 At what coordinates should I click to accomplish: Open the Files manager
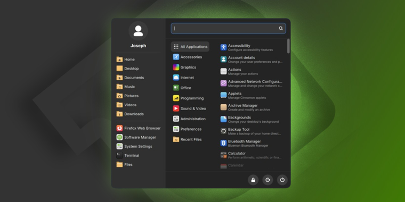[125, 164]
